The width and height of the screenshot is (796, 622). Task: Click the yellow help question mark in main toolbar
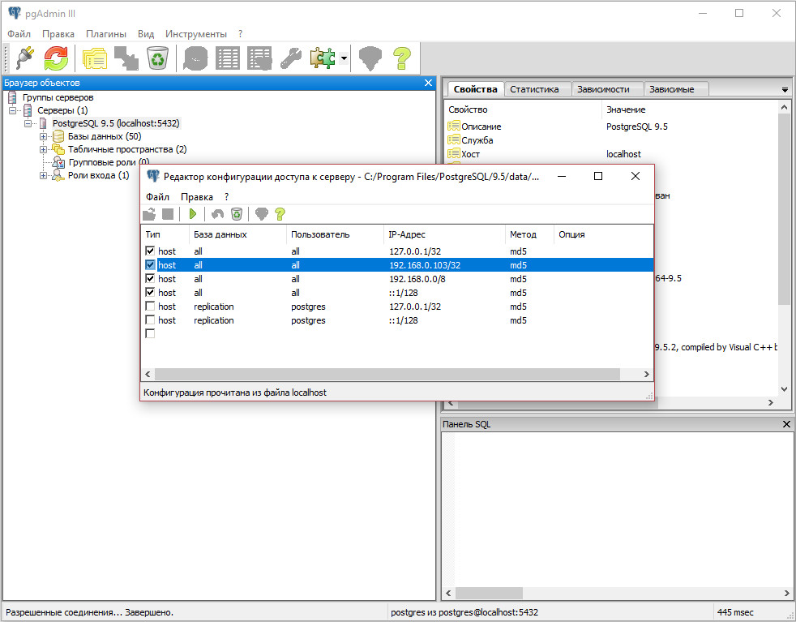[402, 58]
